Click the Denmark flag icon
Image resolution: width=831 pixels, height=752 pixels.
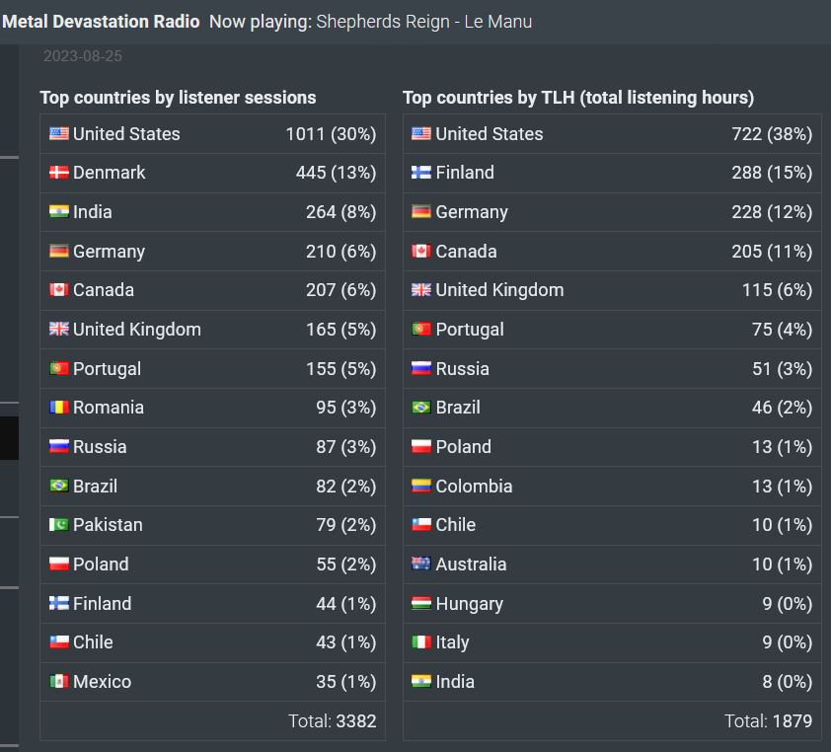pos(59,173)
